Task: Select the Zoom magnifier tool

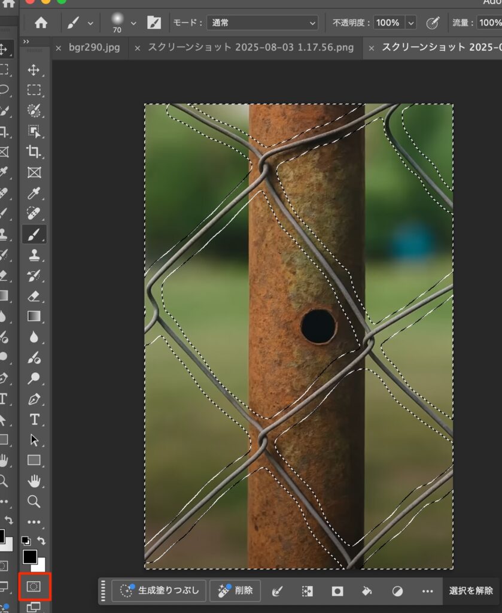Action: (34, 501)
